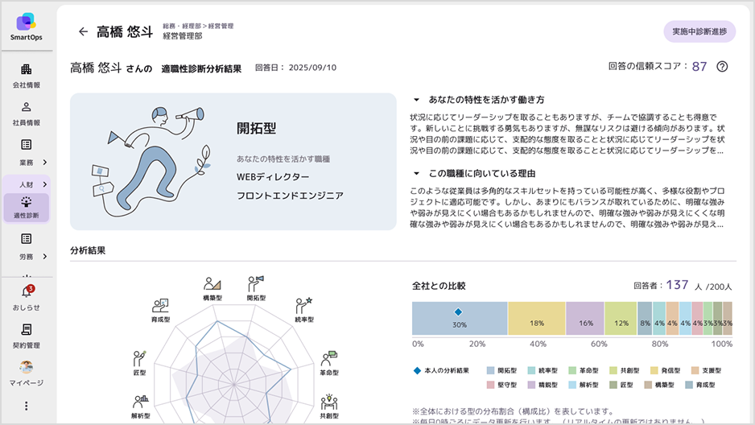Click 総務・経理部 breadcrumb link

182,26
